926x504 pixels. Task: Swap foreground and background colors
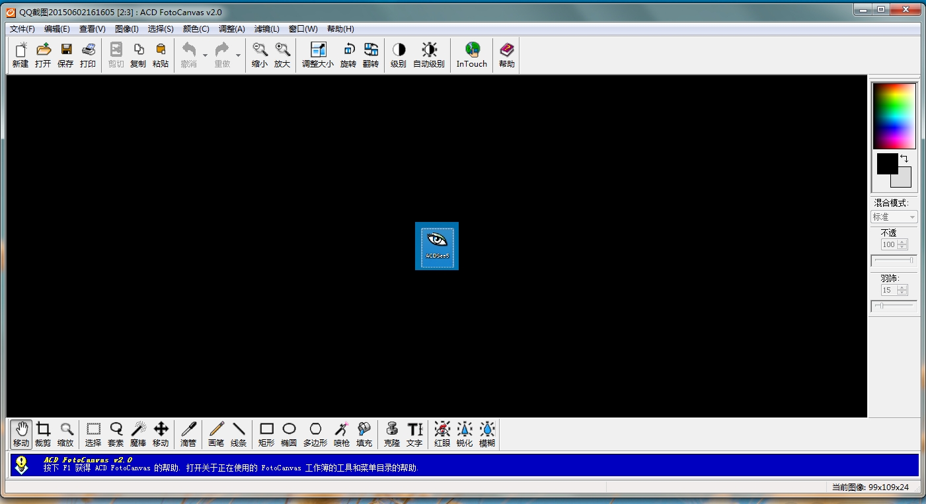tap(904, 159)
